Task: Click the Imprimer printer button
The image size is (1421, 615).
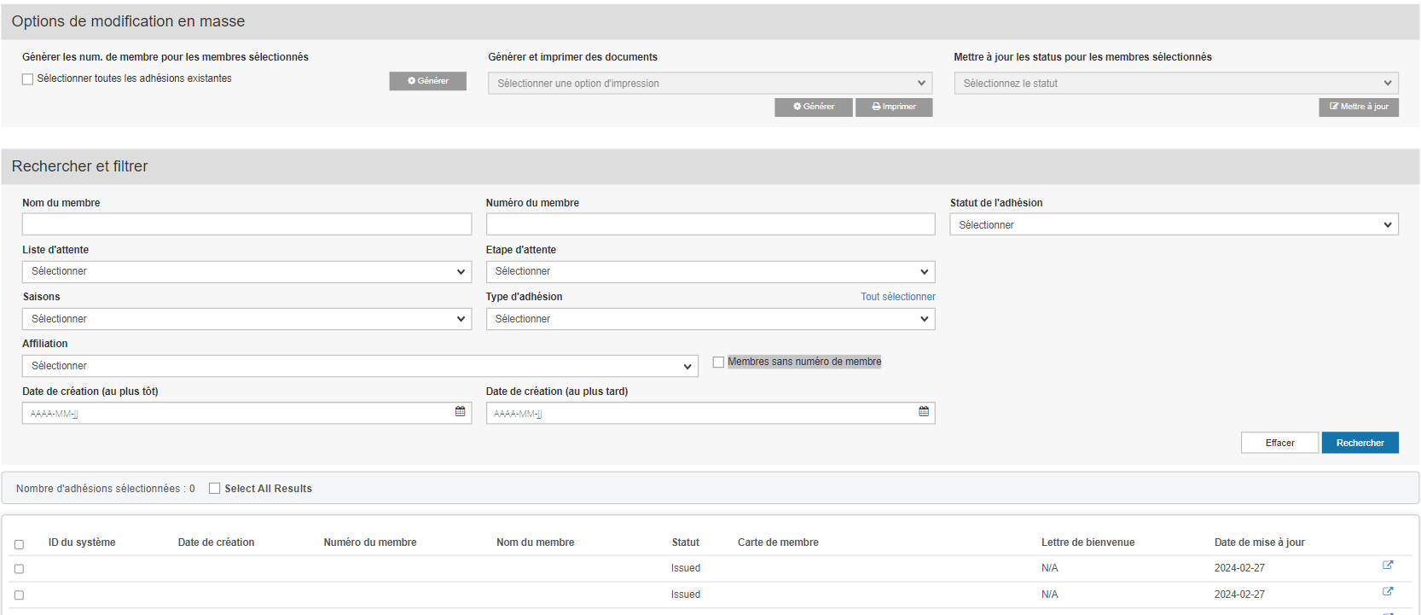Action: [893, 107]
